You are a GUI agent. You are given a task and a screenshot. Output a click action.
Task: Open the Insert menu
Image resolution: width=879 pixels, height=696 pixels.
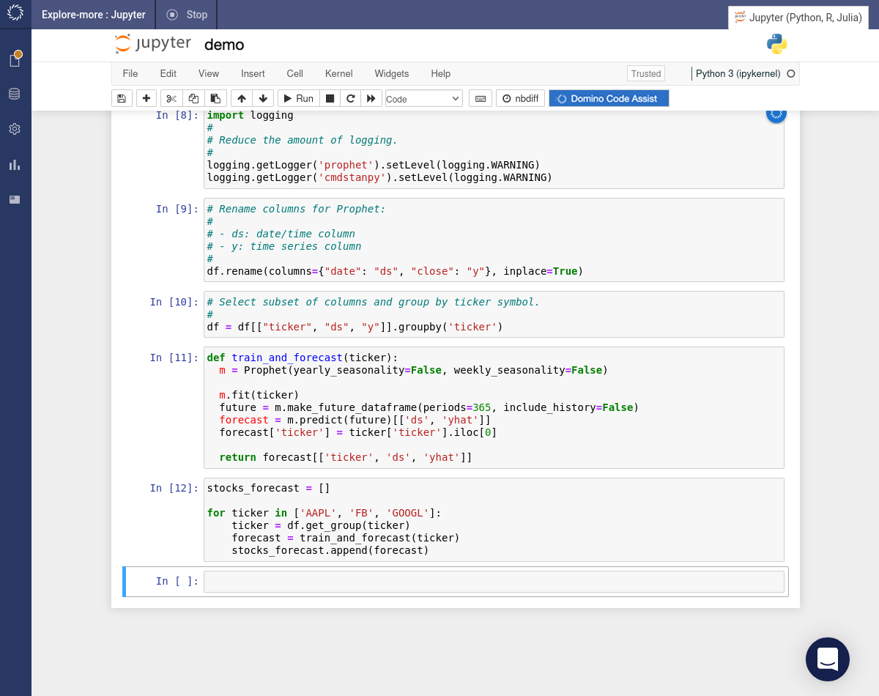click(x=253, y=73)
